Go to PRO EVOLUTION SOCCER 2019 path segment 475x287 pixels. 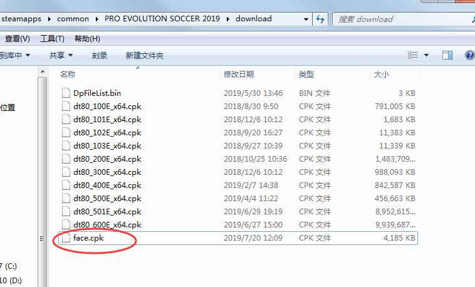(162, 19)
